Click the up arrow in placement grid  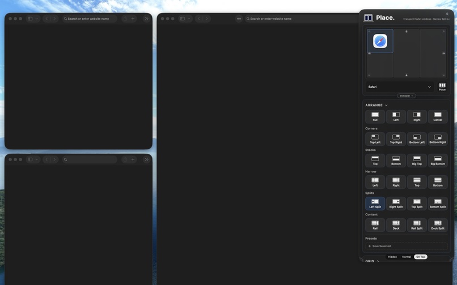[x=407, y=32]
